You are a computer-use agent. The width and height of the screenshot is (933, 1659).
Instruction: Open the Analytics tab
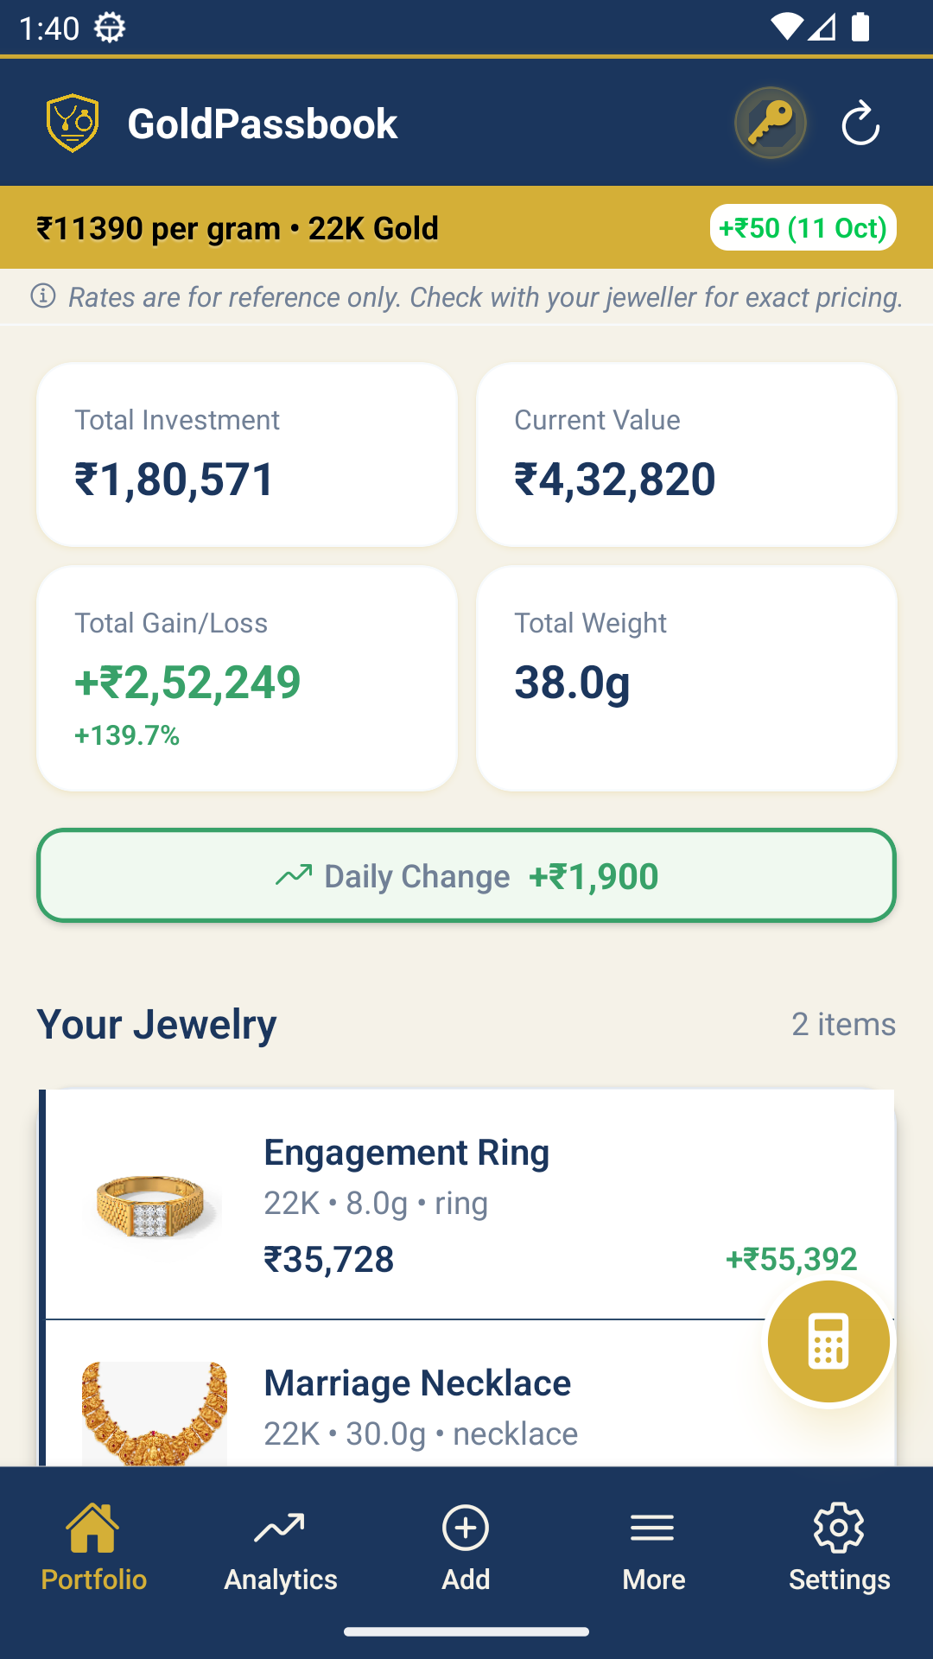[280, 1548]
